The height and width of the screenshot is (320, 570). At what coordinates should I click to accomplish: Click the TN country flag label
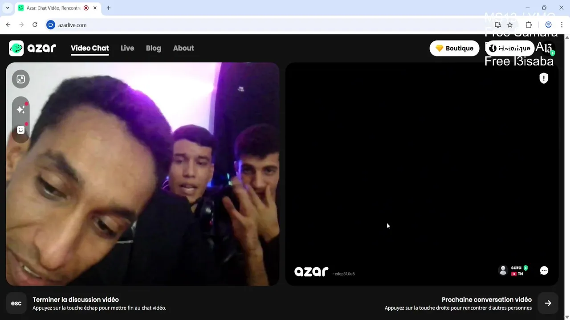tap(517, 274)
